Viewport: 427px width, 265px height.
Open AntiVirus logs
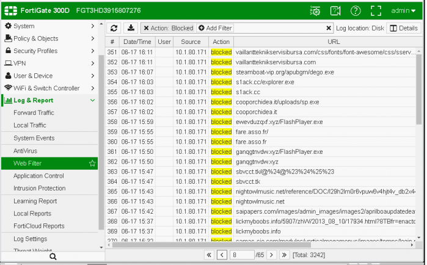click(25, 151)
